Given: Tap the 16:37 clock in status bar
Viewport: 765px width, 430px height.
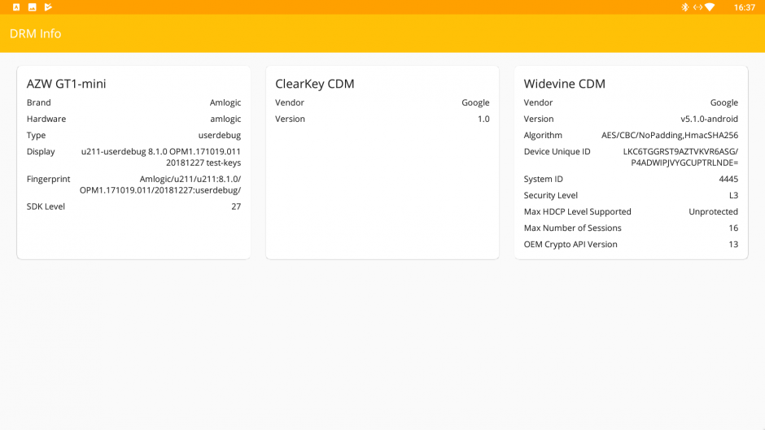Looking at the screenshot, I should click(745, 7).
